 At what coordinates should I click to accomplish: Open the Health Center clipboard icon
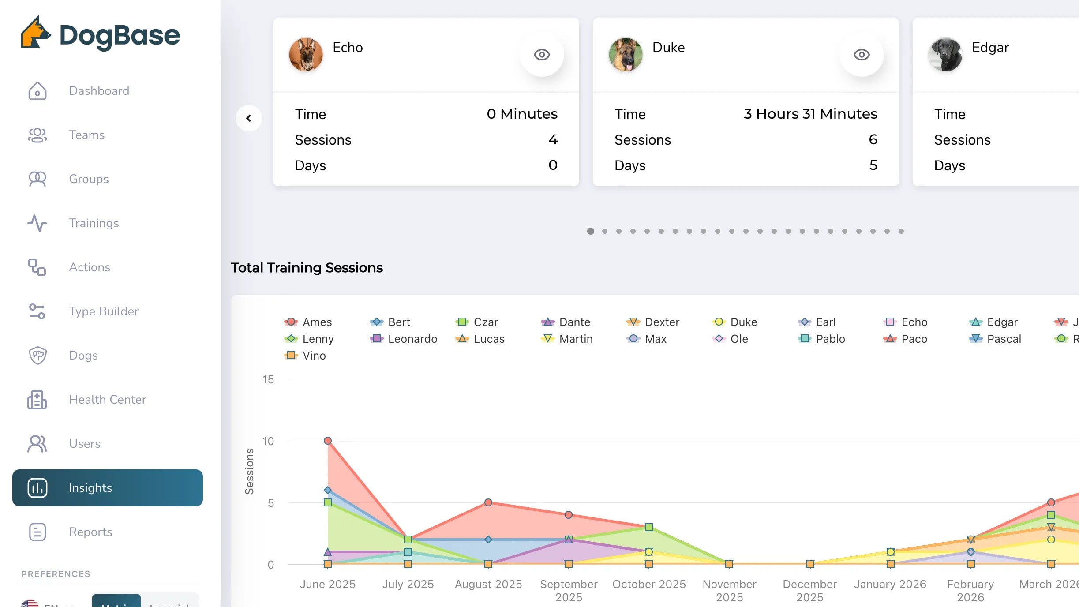tap(37, 400)
